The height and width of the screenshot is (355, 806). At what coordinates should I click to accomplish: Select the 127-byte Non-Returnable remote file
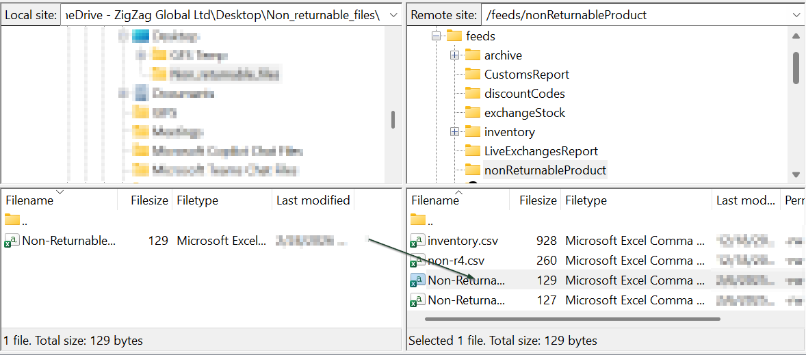point(466,300)
